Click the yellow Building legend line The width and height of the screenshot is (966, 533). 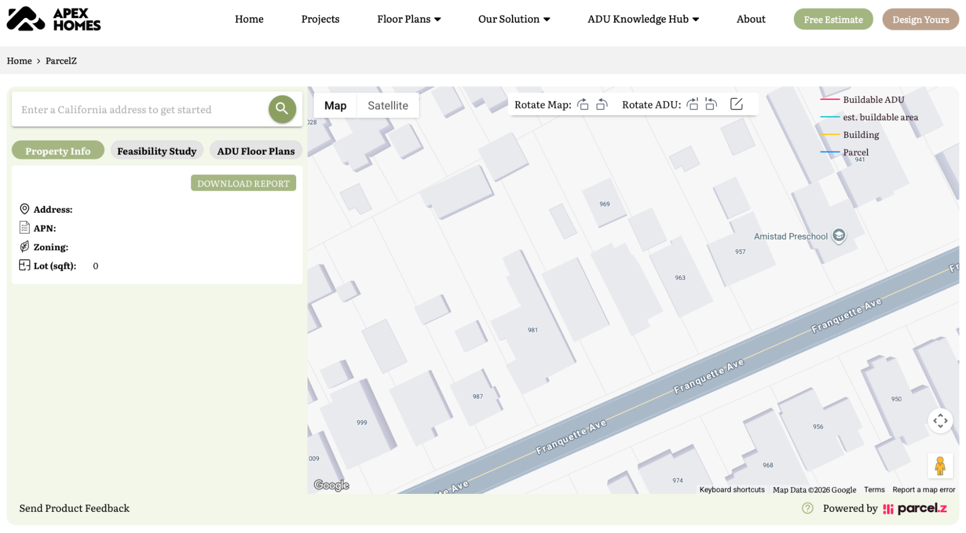(830, 134)
